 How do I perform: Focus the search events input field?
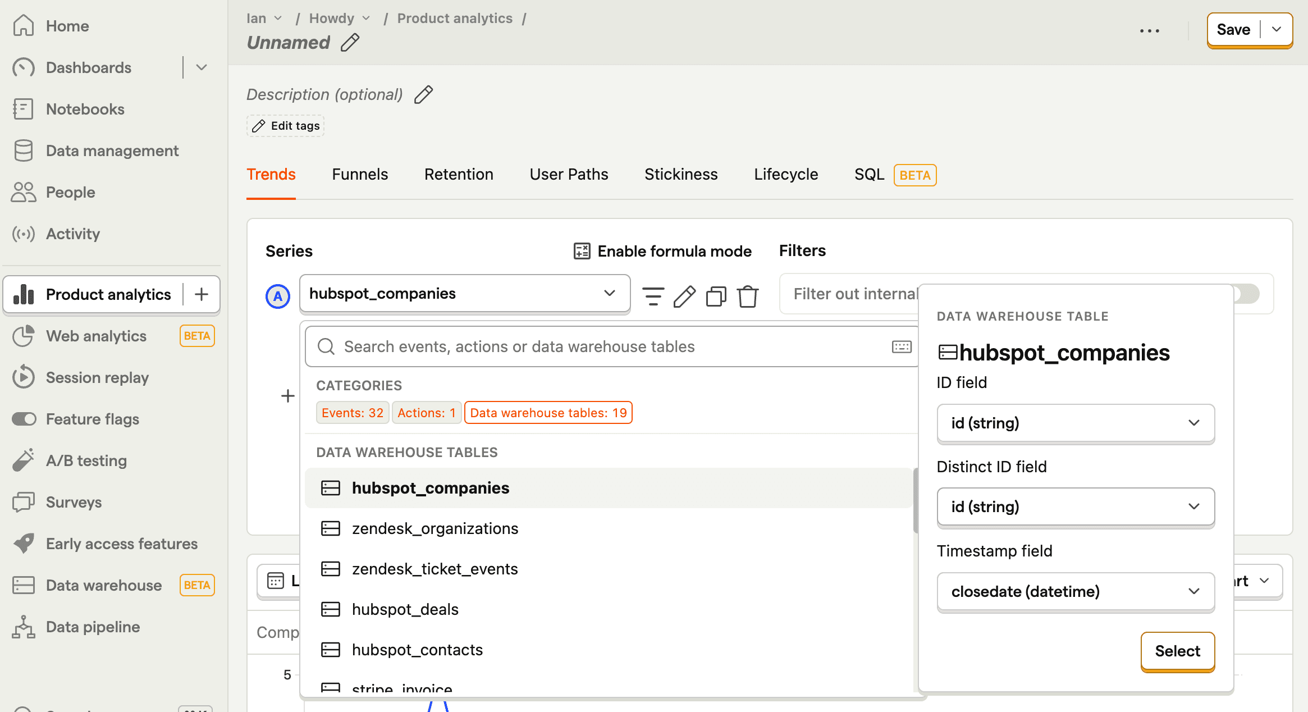[x=612, y=346]
